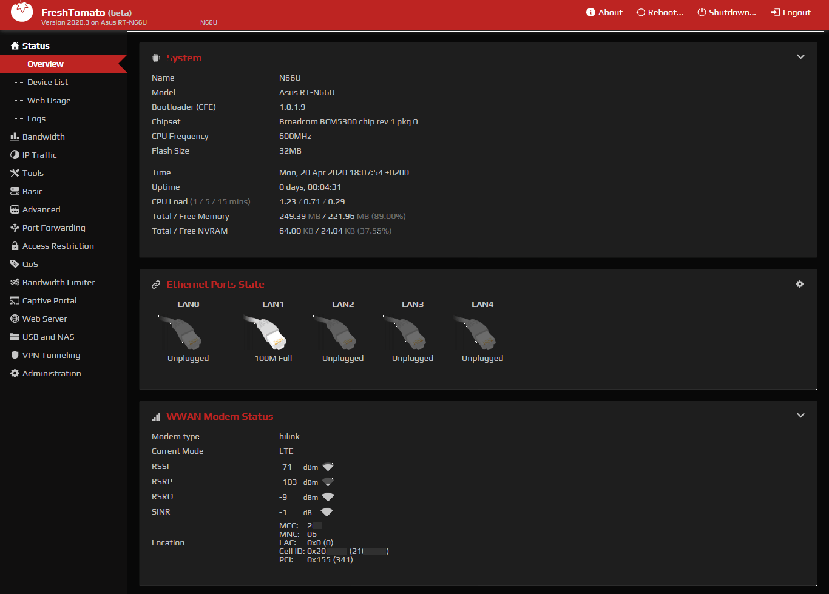829x594 pixels.
Task: Click the Web Server globe icon
Action: (x=15, y=319)
